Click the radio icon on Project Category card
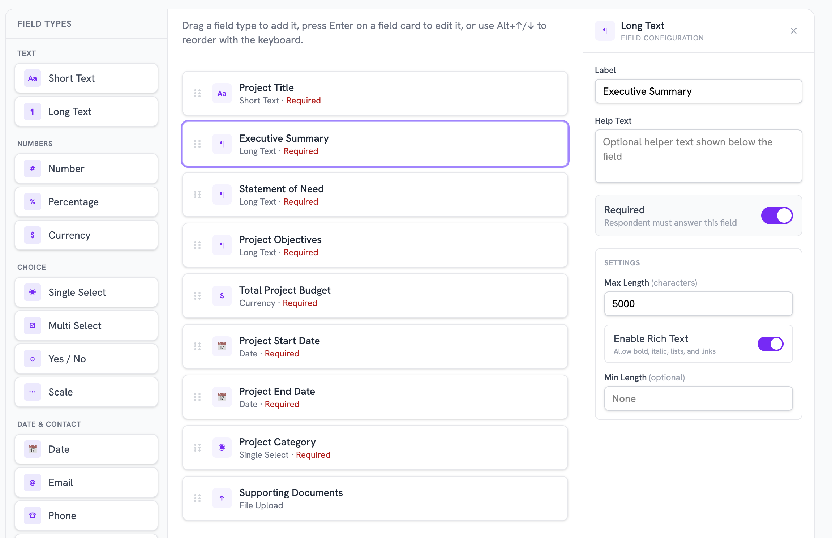 [x=222, y=448]
